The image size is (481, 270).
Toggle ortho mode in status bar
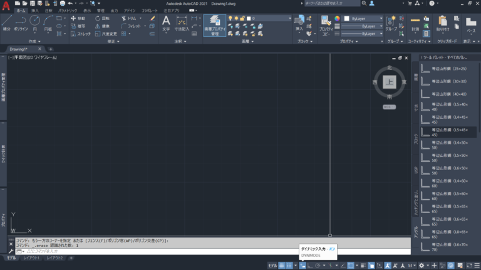click(x=309, y=266)
